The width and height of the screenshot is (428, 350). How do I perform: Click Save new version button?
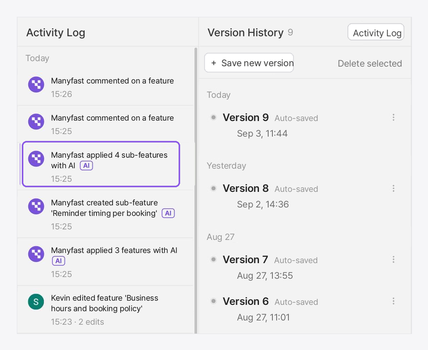pos(249,63)
